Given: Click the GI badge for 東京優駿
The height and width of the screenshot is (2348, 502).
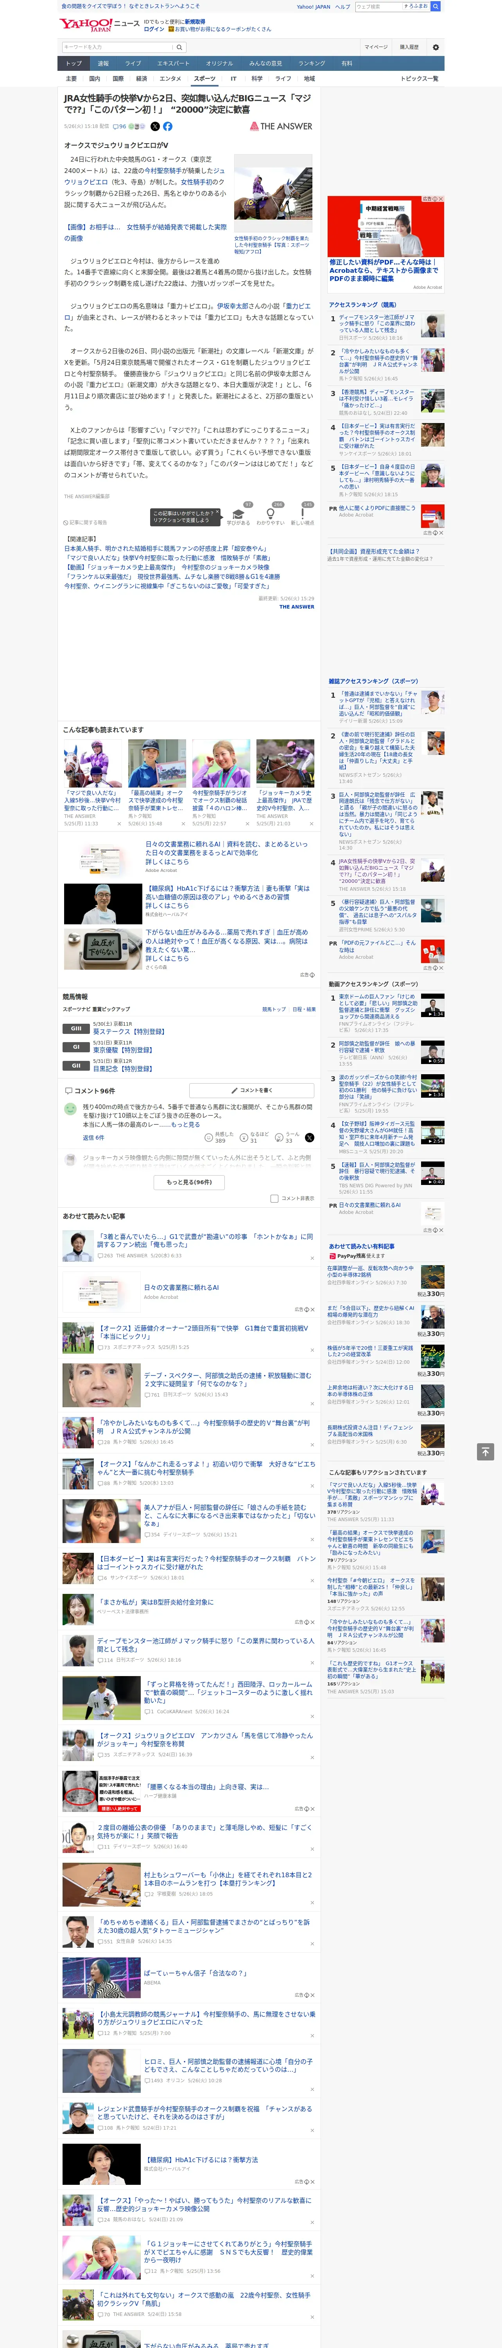Looking at the screenshot, I should point(77,1046).
